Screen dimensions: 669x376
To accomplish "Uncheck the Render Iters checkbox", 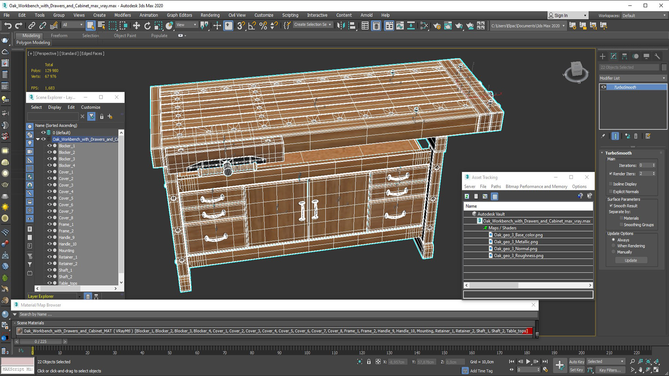I will coord(611,174).
